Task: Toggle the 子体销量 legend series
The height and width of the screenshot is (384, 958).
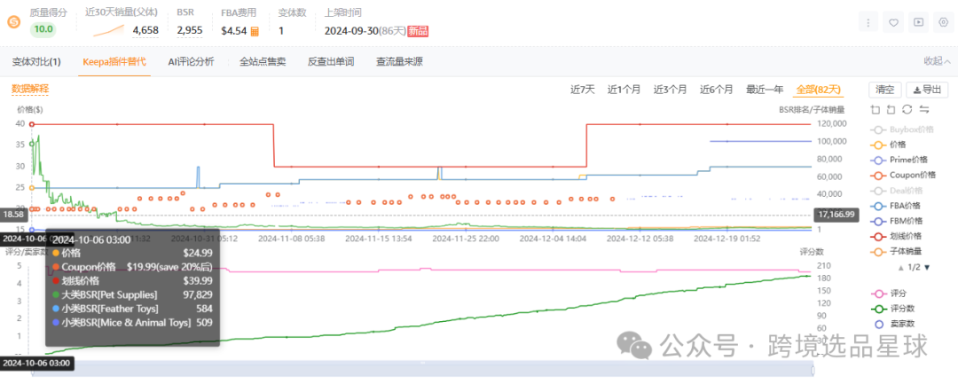Action: click(896, 252)
